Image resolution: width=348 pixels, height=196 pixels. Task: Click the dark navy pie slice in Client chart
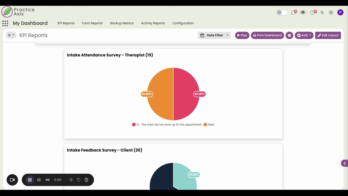162,177
